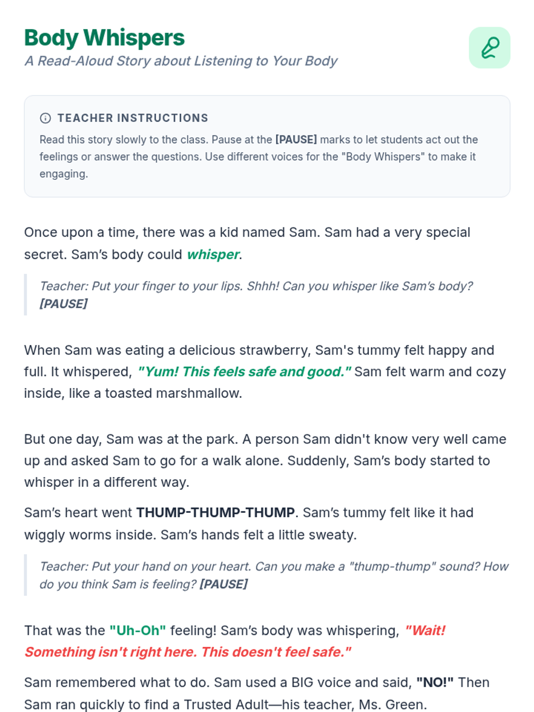The height and width of the screenshot is (712, 534).
Task: Click the green "Yum! This feels safe and good." quote
Action: pyautogui.click(x=244, y=372)
